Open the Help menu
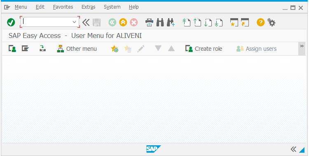This screenshot has width=309, height=156. click(x=134, y=7)
